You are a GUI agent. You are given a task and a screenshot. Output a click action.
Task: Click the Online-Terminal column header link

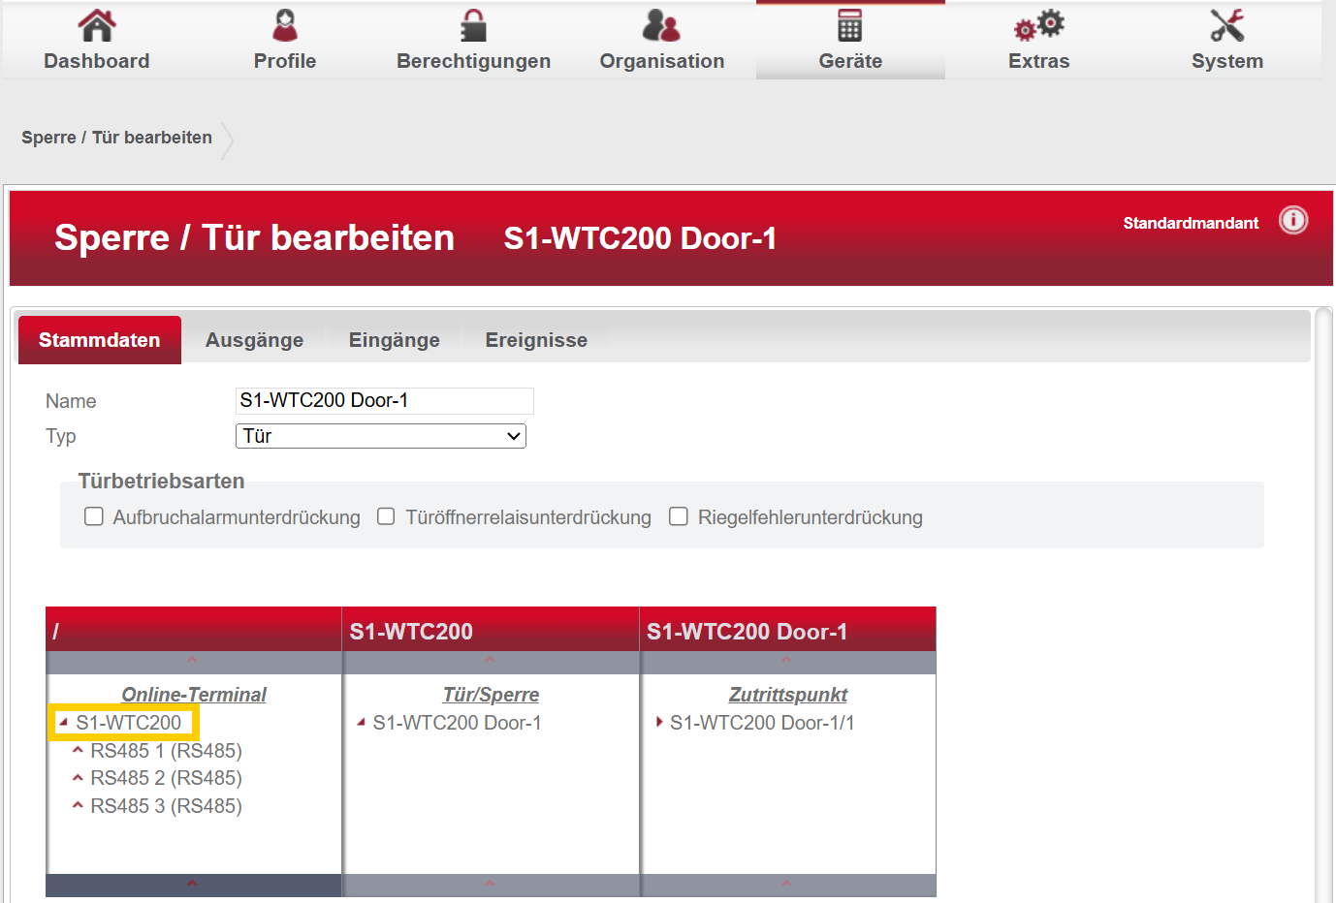click(194, 695)
